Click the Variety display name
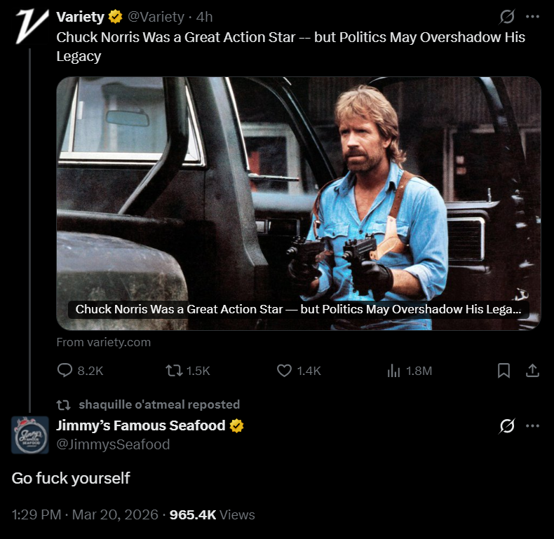This screenshot has width=554, height=539. click(x=80, y=17)
